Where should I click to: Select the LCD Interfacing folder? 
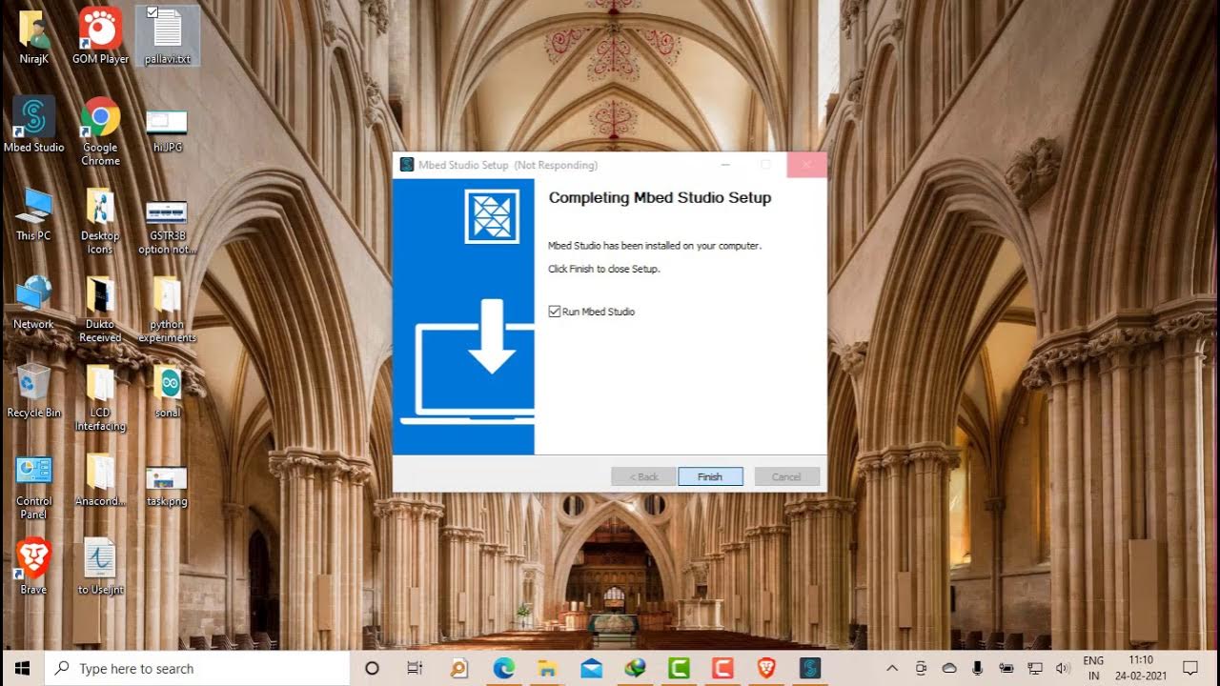pyautogui.click(x=100, y=398)
